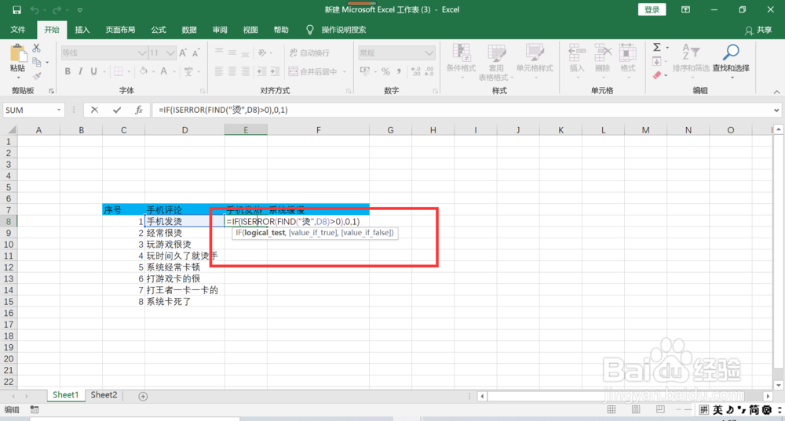Open the 文件 menu tab
The width and height of the screenshot is (785, 421).
point(18,30)
